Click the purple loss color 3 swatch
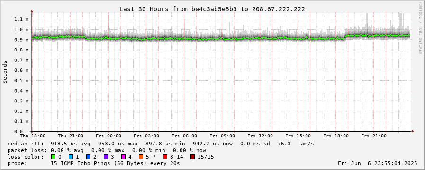 (106, 157)
